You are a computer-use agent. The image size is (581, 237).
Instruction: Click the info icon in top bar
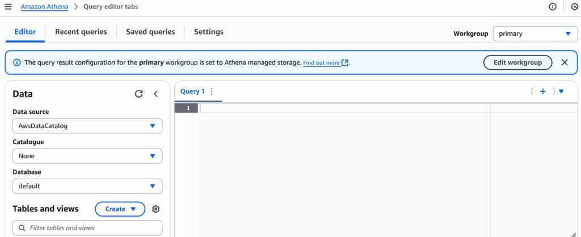click(553, 7)
